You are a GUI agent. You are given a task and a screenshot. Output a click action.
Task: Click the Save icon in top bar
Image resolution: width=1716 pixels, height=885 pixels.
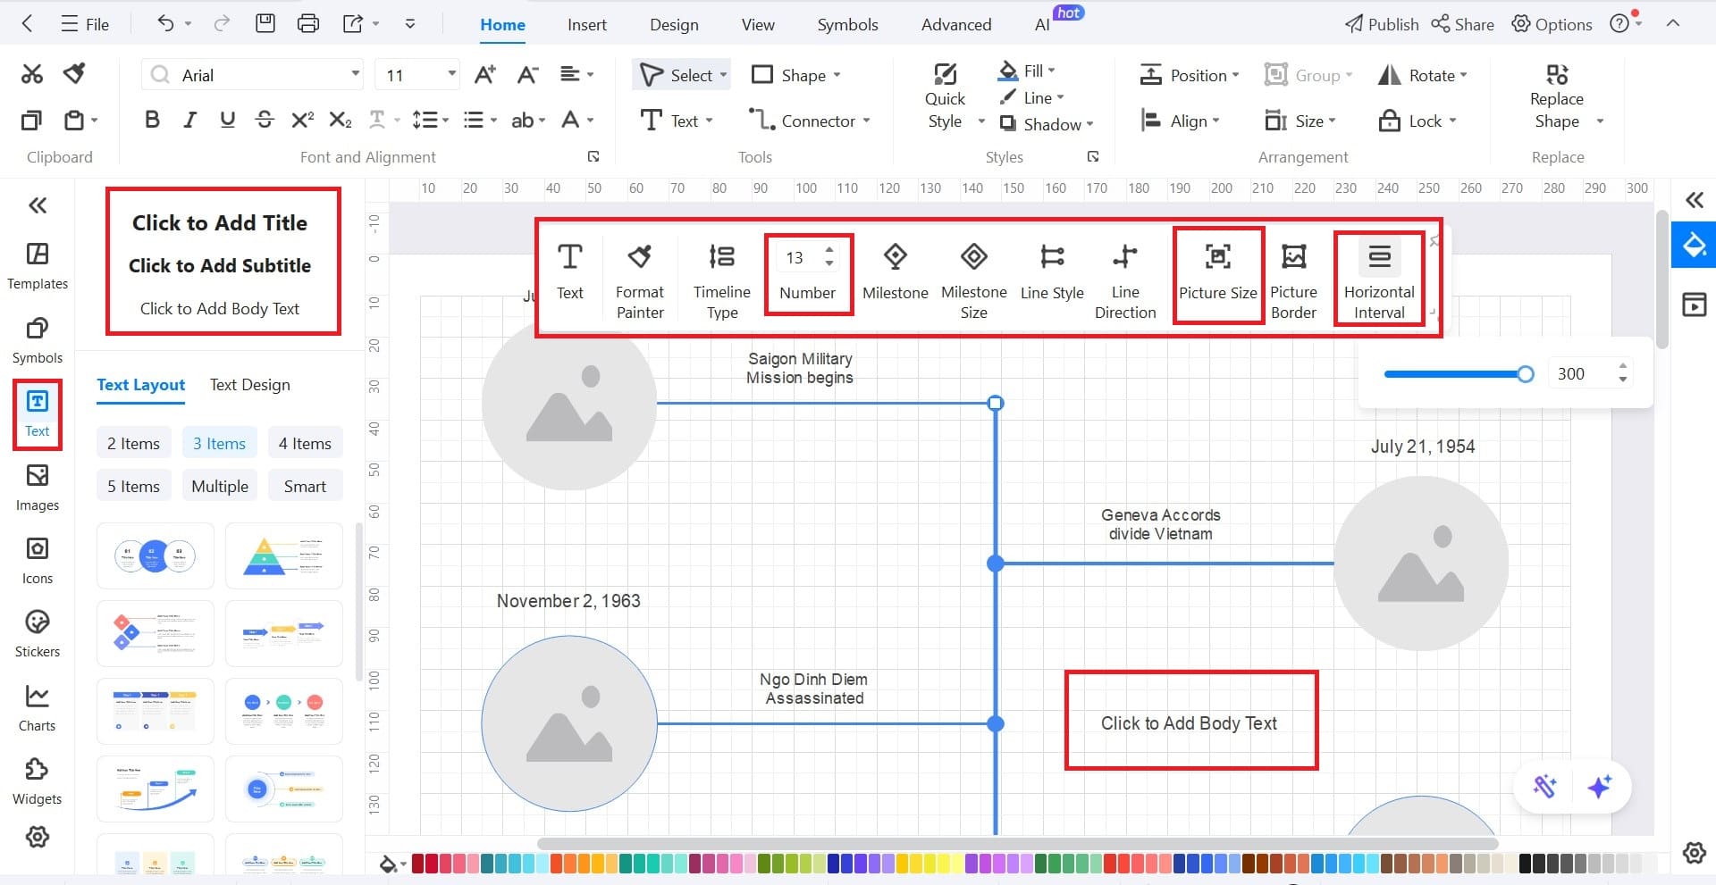(265, 24)
